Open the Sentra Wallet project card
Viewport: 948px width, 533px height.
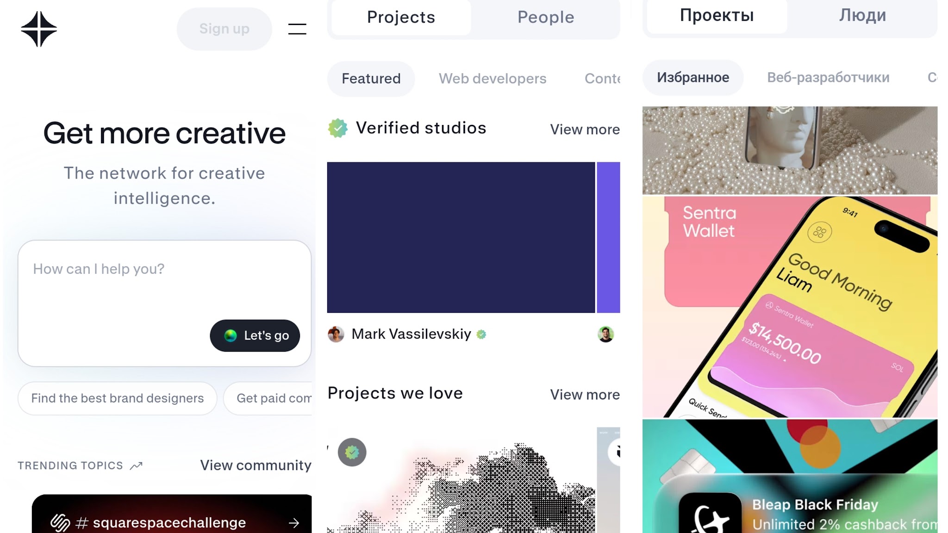pyautogui.click(x=790, y=307)
